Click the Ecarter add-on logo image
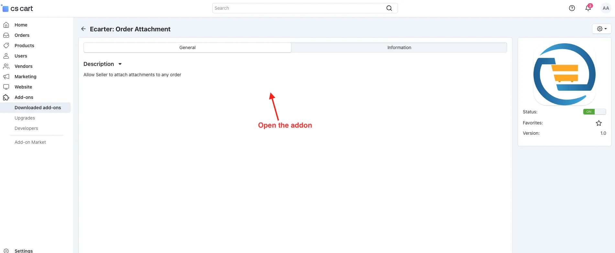615x253 pixels. [565, 74]
